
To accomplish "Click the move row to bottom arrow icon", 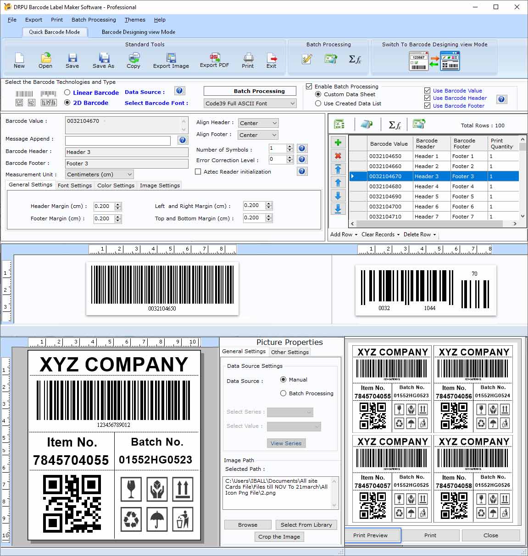I will pos(338,209).
